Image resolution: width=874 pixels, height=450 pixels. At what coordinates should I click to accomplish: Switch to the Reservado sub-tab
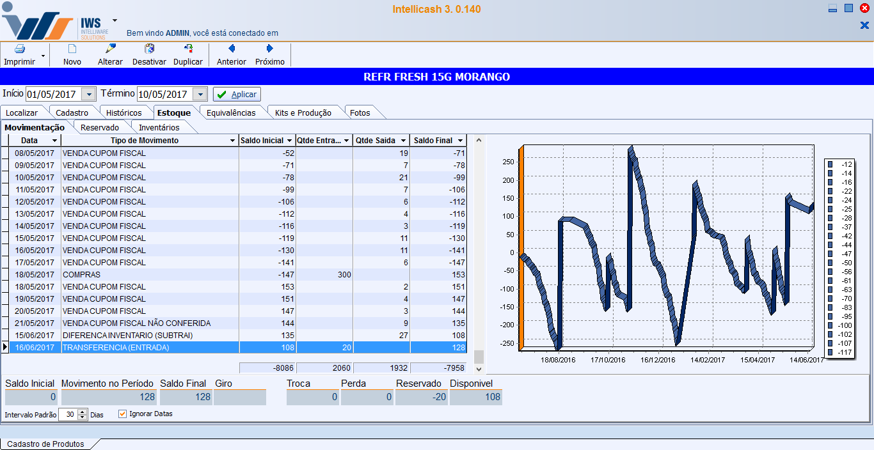100,127
